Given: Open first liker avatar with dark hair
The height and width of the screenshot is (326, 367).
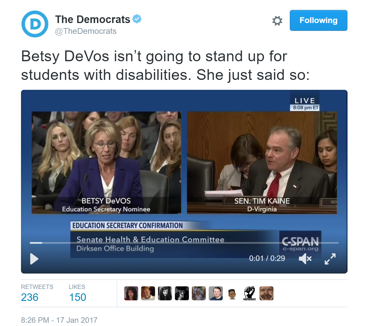Looking at the screenshot, I should [x=131, y=293].
